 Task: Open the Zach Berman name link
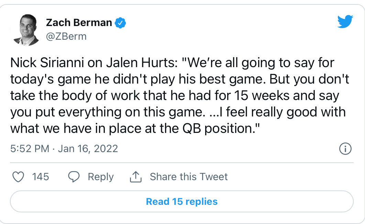tap(79, 23)
